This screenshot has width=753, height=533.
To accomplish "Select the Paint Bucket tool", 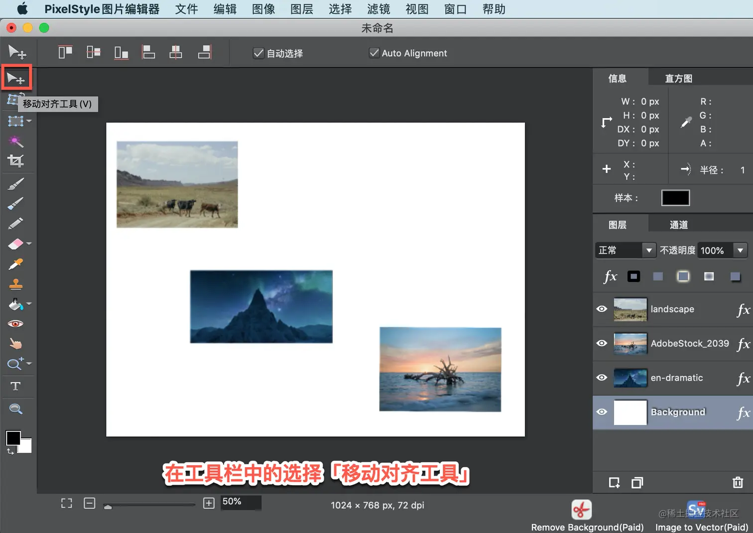I will (x=15, y=304).
